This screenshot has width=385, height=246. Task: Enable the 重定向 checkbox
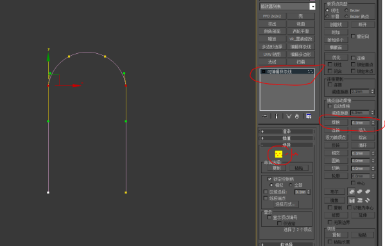point(353,37)
